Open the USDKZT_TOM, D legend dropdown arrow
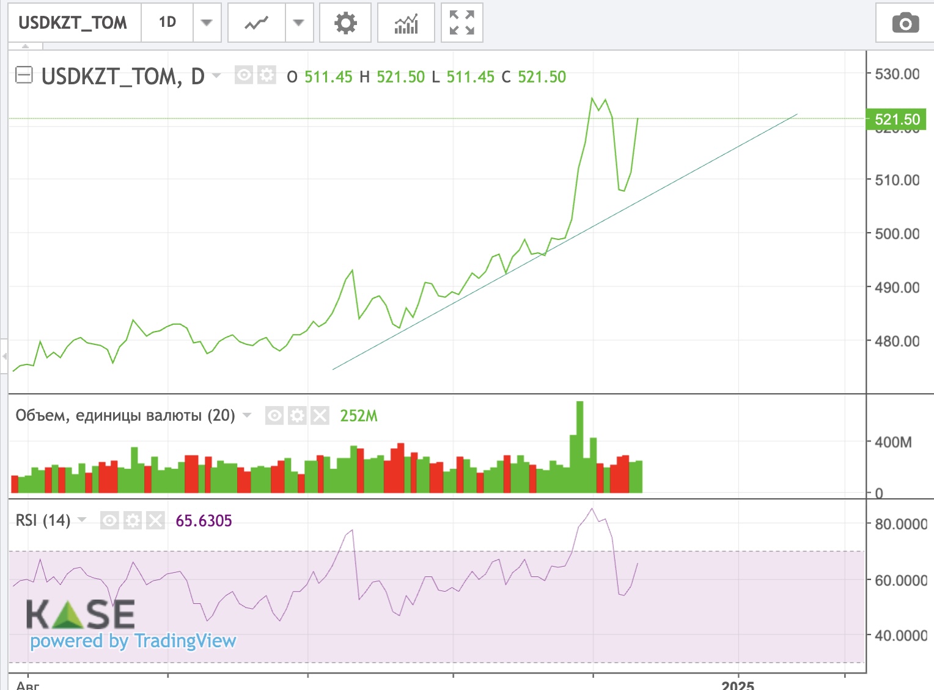 pos(216,76)
